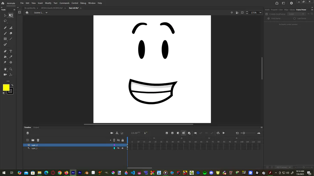
Task: Open the Quick Share and Publish button
Action: [277, 3]
